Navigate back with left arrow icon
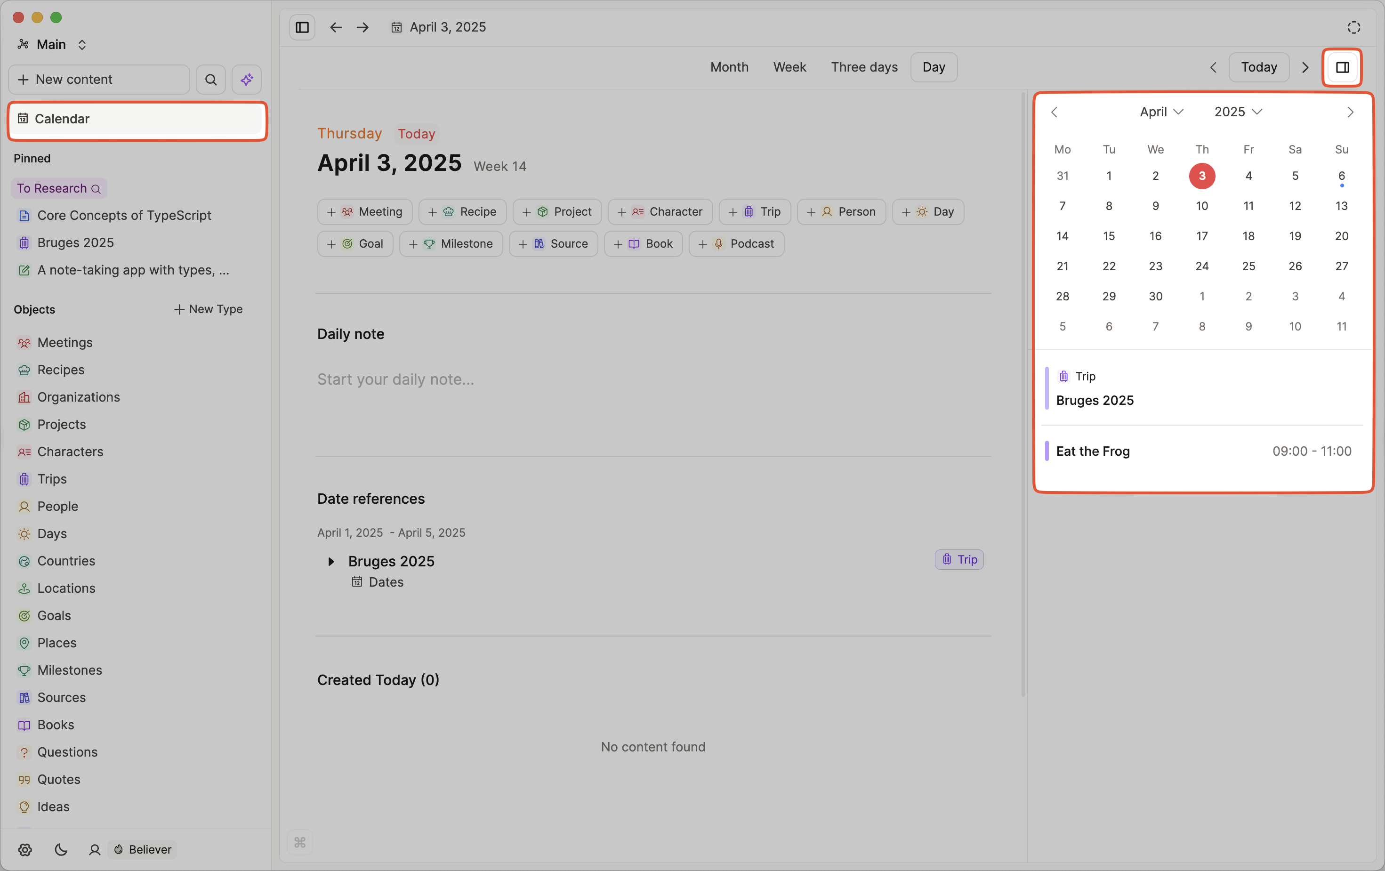Viewport: 1385px width, 871px height. coord(336,27)
